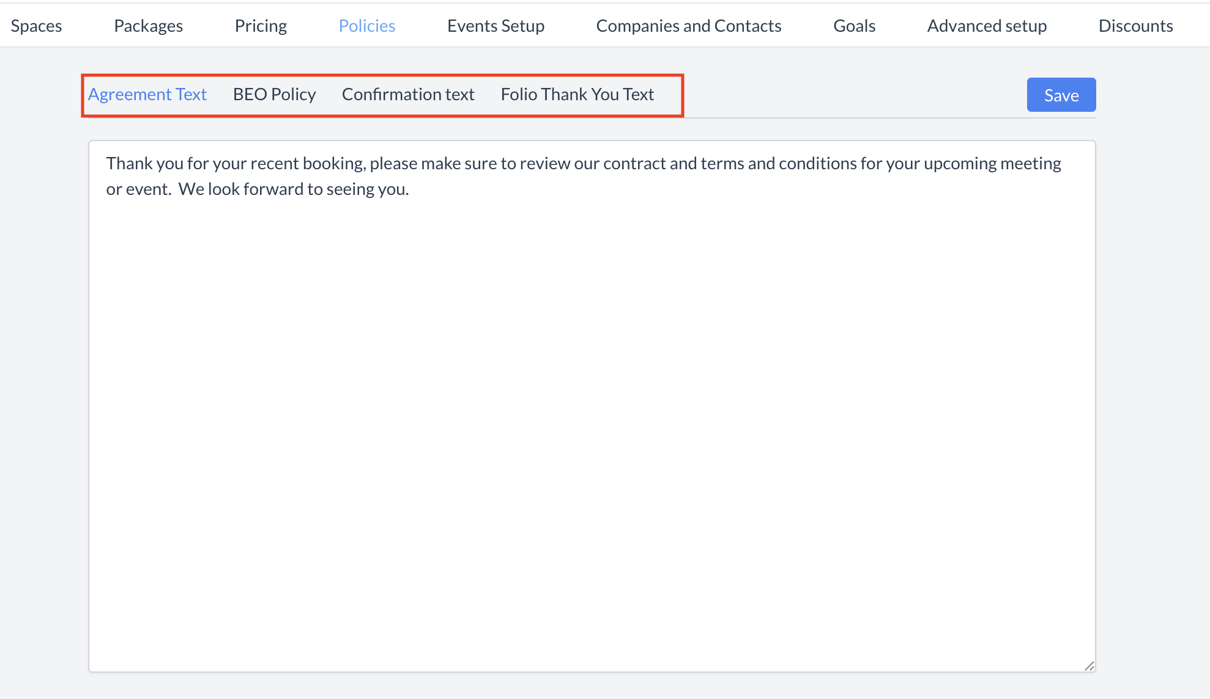This screenshot has width=1210, height=699.
Task: Select the Policies tab
Action: coord(366,26)
